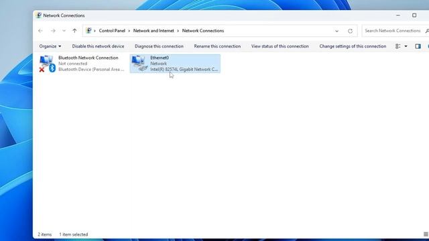Minimize the Network Connections window
429x241 pixels.
pos(398,15)
